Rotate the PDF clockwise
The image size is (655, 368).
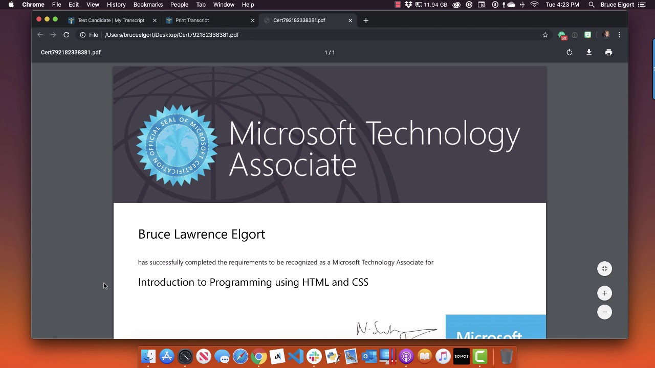point(570,52)
